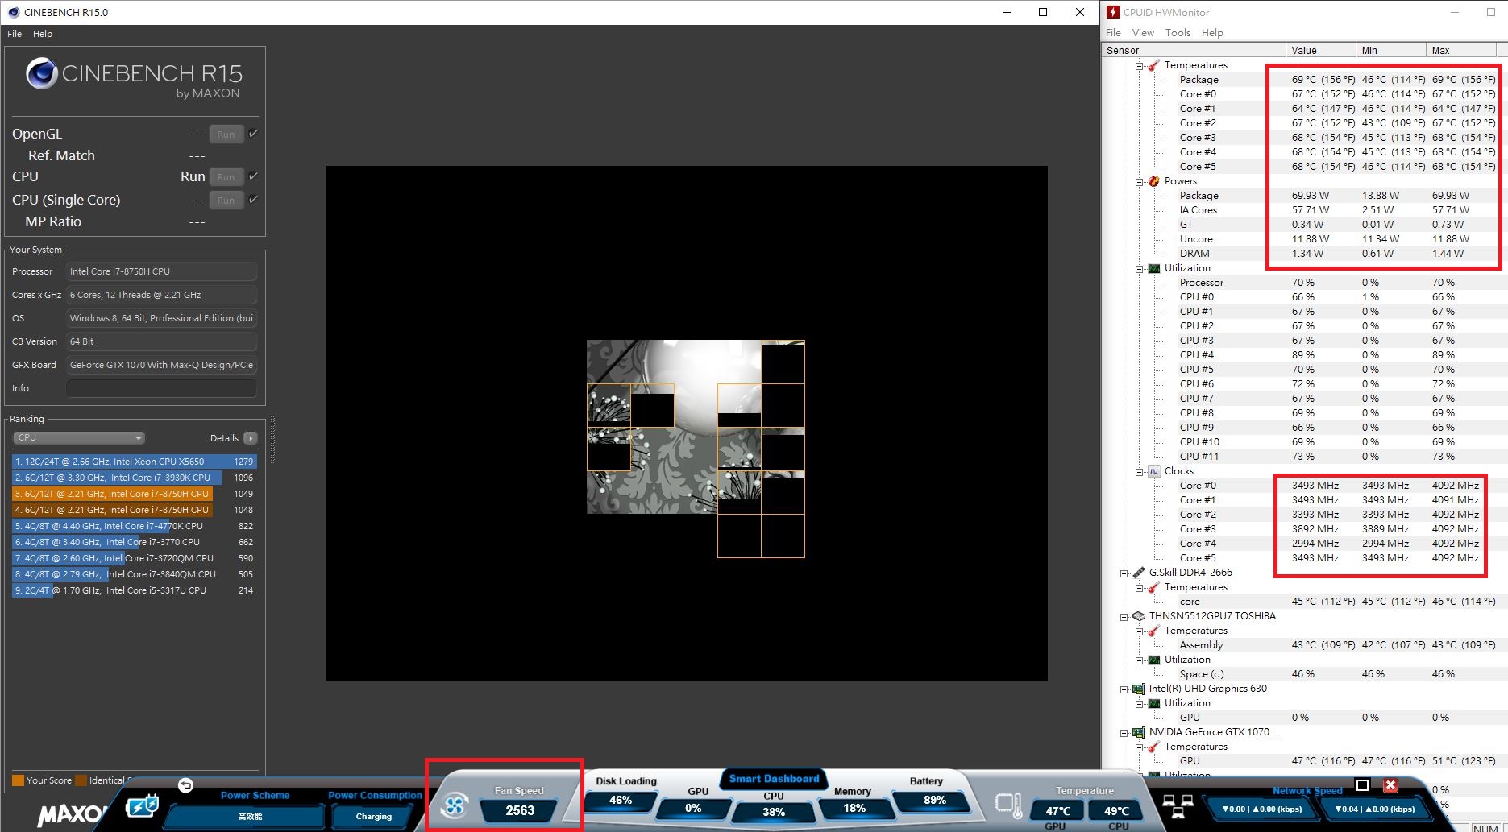Click the Clocks waveform icon in HWMonitor
This screenshot has height=832, width=1508.
[1153, 471]
